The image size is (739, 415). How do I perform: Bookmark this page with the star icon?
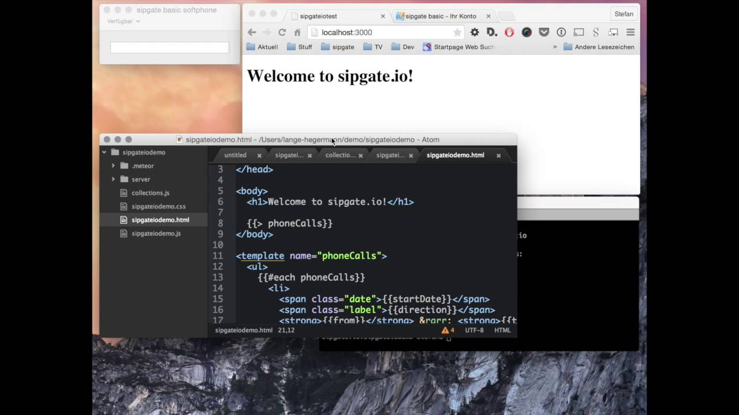457,32
